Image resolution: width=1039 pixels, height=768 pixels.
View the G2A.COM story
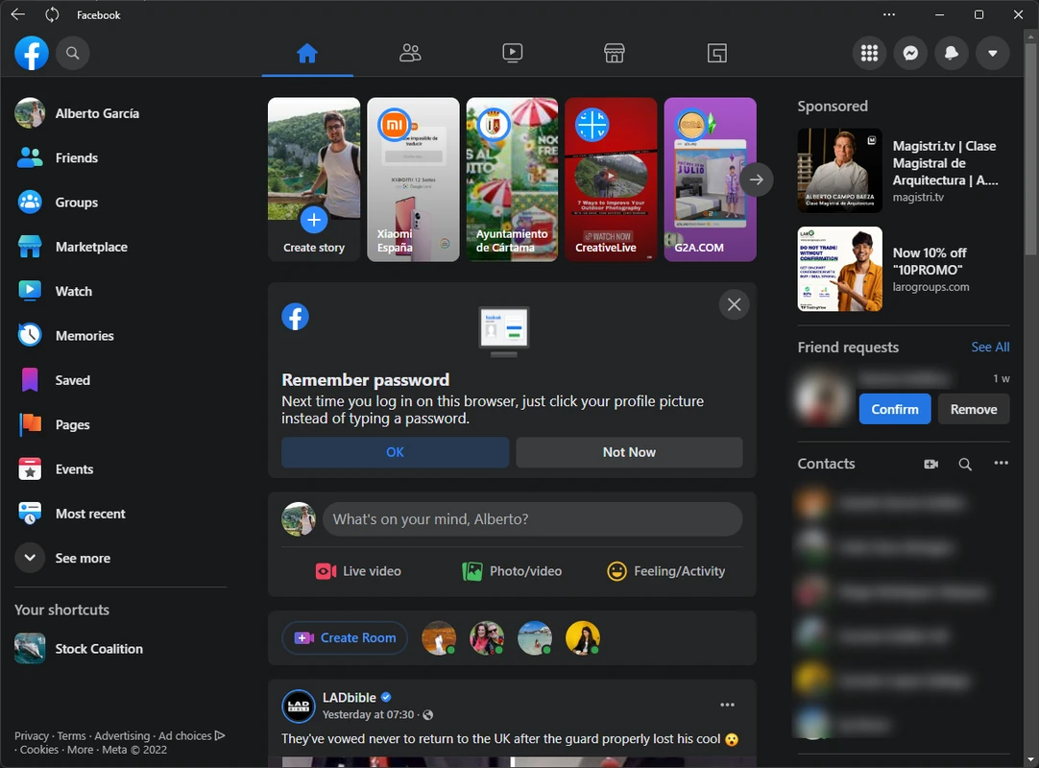point(711,180)
